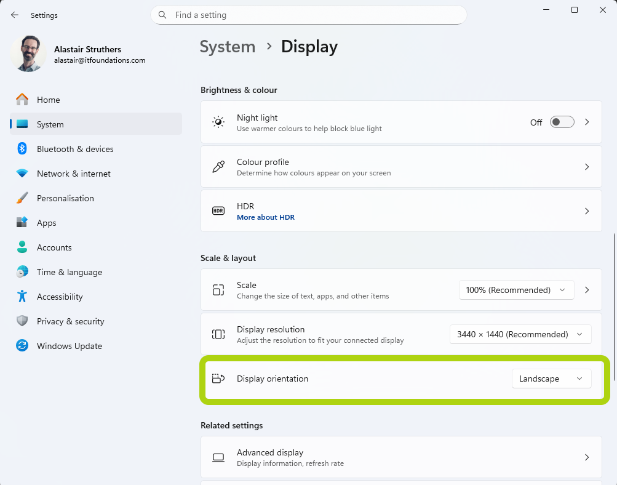Open the Display orientation dropdown
This screenshot has width=617, height=485.
click(551, 379)
